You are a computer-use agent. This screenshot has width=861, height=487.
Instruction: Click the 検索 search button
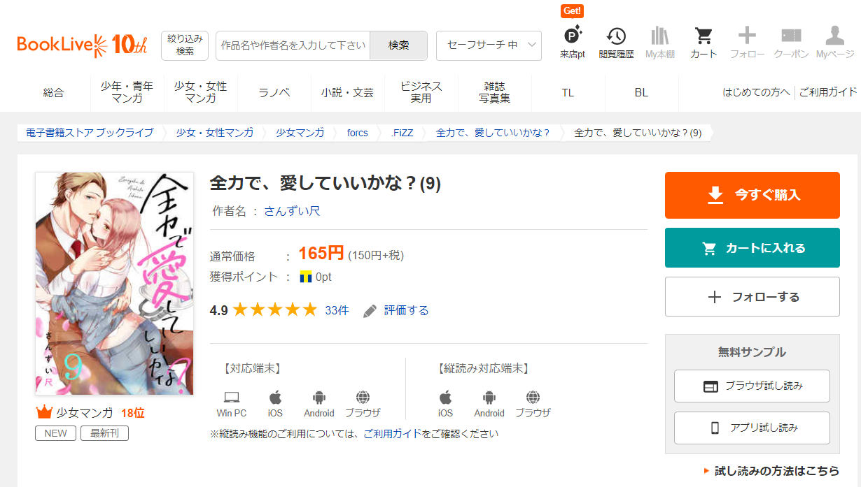pyautogui.click(x=398, y=45)
